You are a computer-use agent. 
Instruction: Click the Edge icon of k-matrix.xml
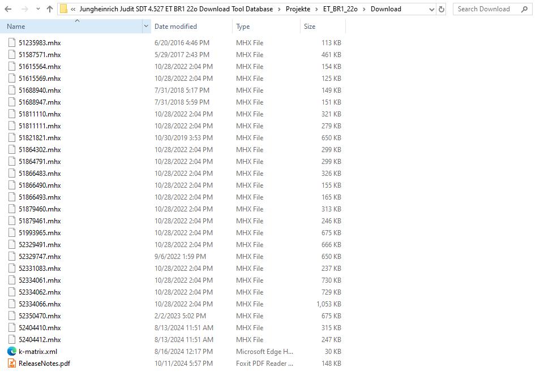[12, 351]
